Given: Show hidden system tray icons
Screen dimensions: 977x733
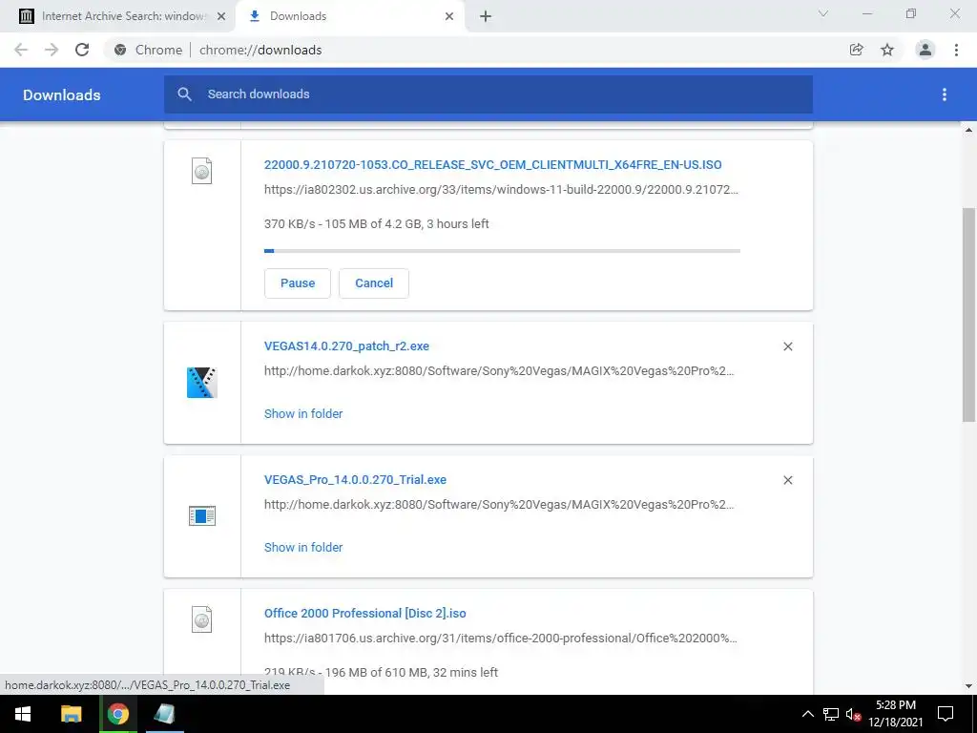Looking at the screenshot, I should (x=807, y=714).
